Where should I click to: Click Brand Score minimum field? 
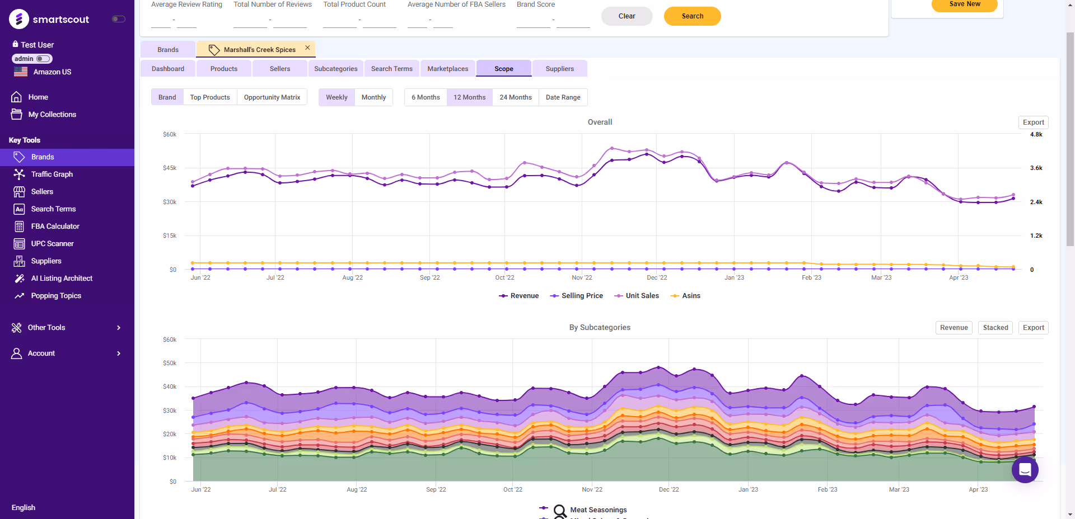(x=534, y=21)
